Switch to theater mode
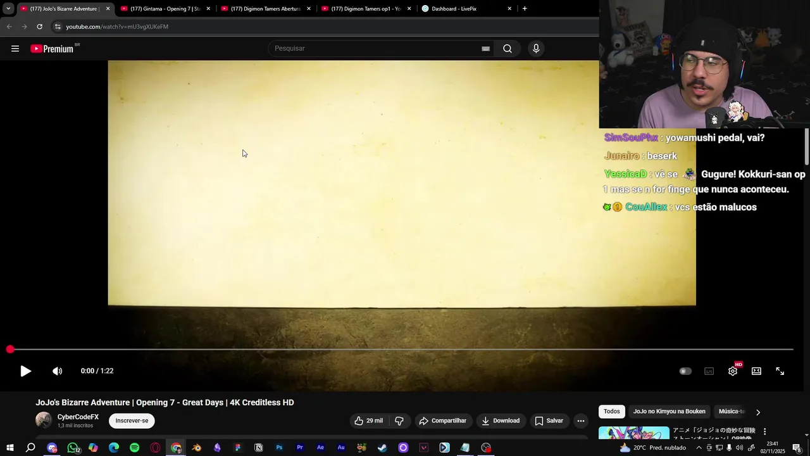This screenshot has width=810, height=456. point(756,371)
